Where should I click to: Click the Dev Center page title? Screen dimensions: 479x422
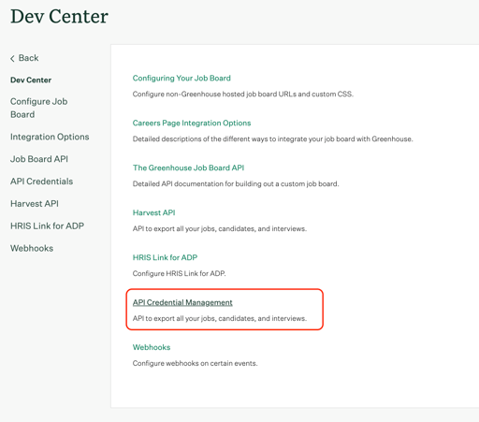click(59, 16)
